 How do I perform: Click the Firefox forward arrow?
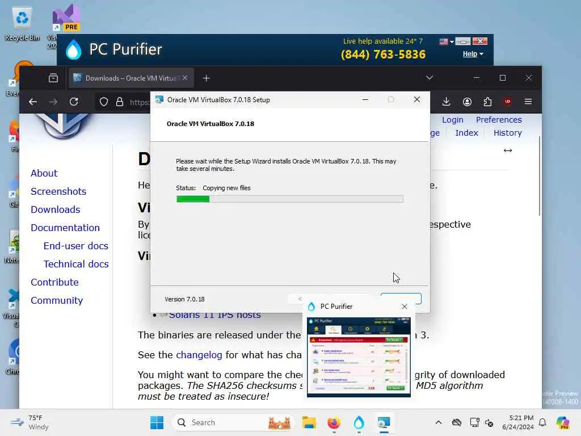[53, 102]
